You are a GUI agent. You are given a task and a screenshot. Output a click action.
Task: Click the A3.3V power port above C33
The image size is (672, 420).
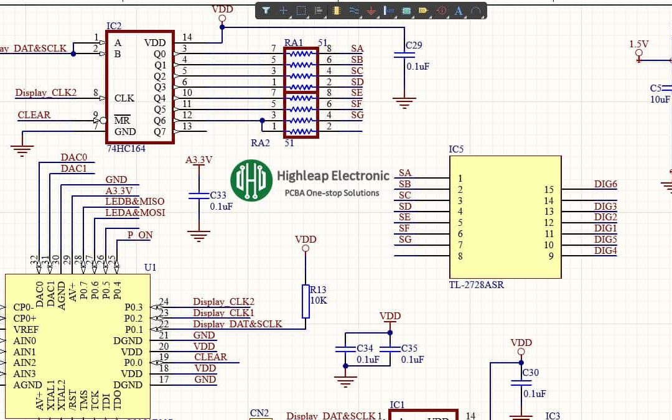199,161
